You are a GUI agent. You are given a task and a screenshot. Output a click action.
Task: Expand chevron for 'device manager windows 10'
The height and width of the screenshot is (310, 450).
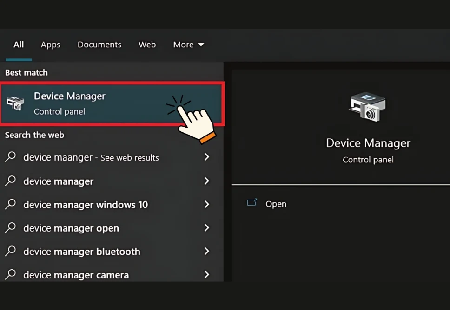[x=206, y=204]
